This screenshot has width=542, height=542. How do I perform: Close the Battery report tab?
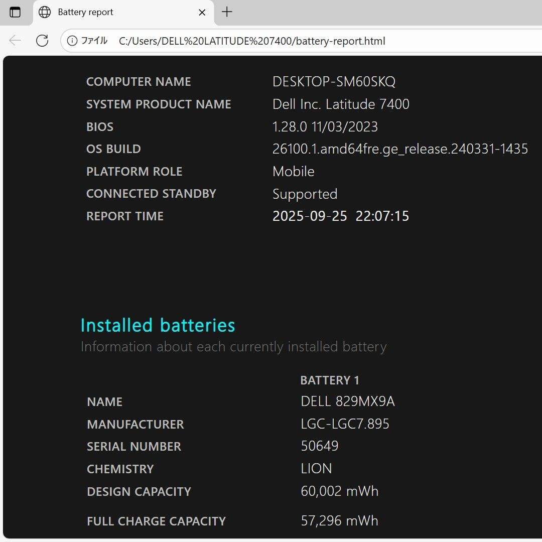(x=202, y=12)
